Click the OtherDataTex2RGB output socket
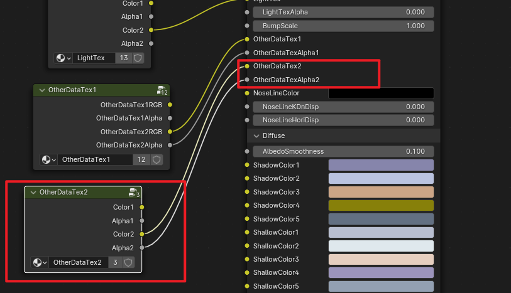The height and width of the screenshot is (293, 511). (170, 132)
